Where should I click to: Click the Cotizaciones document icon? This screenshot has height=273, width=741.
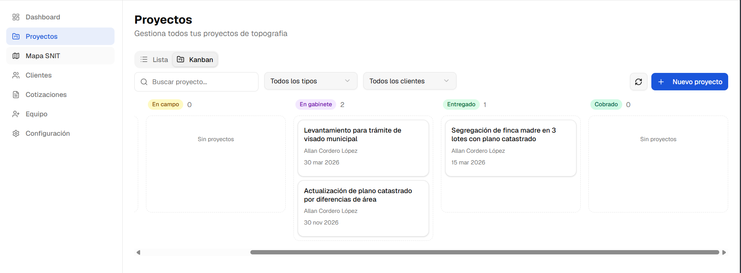[x=16, y=94]
